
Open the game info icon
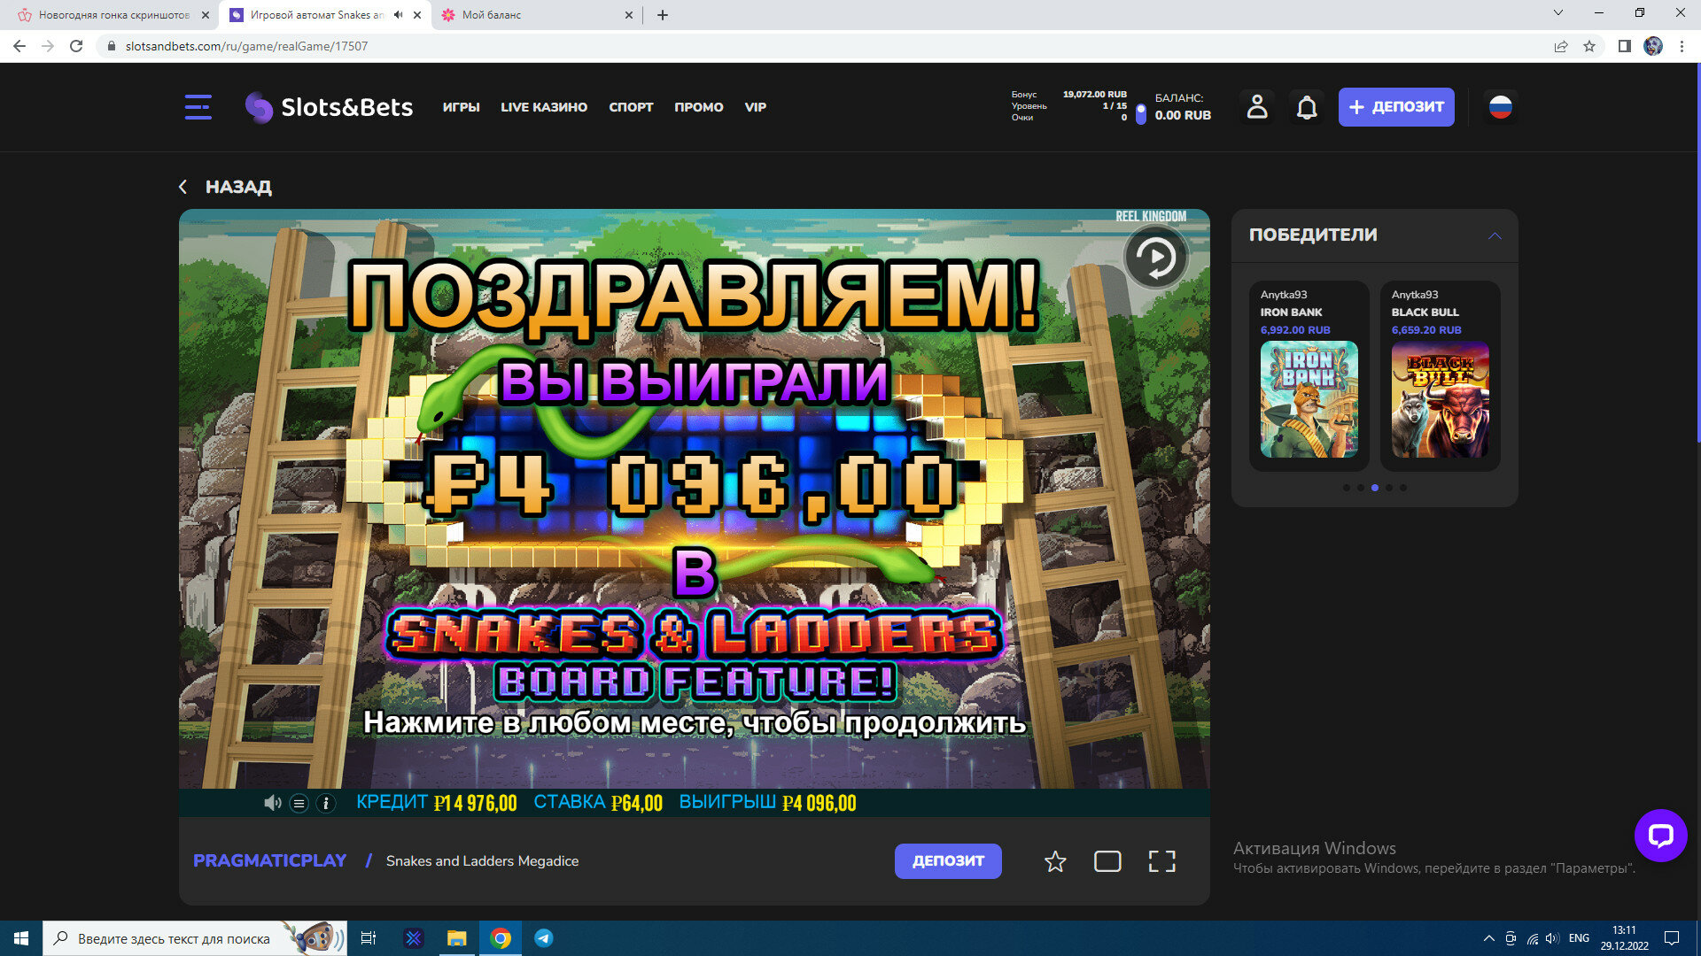tap(326, 804)
